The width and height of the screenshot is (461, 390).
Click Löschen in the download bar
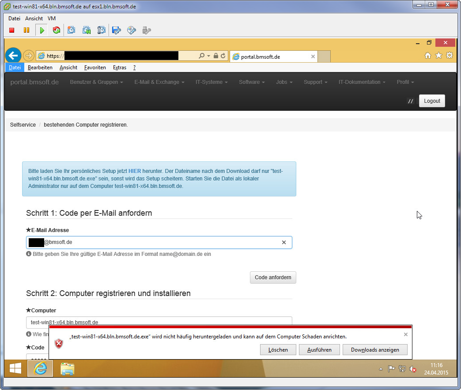[x=278, y=350]
